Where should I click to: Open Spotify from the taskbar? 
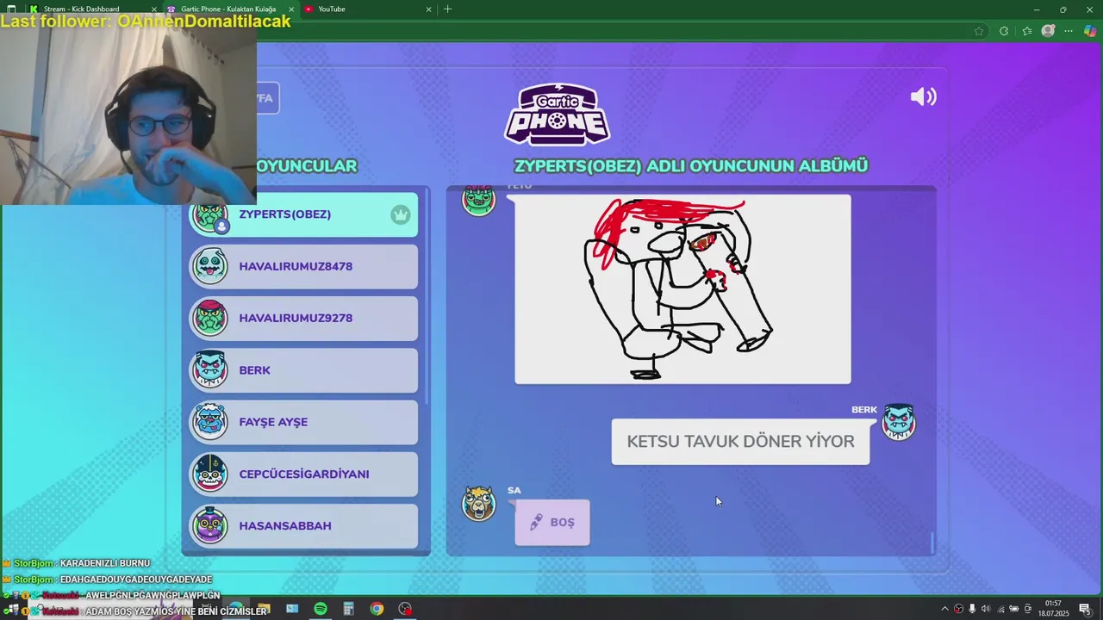pos(321,609)
